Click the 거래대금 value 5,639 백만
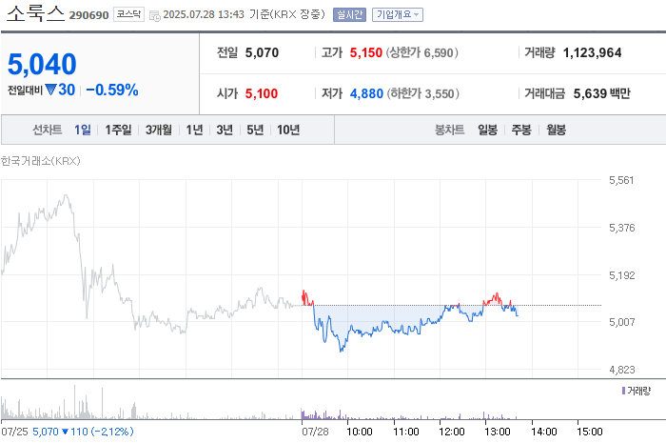 coord(602,93)
